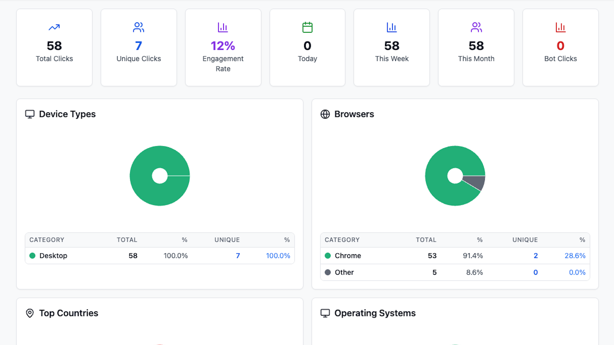Click the Desktop unique percentage 100.0%
614x345 pixels.
click(x=278, y=256)
